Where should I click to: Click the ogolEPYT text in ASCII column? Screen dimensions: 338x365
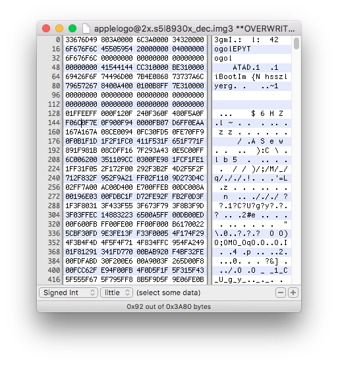click(x=233, y=49)
